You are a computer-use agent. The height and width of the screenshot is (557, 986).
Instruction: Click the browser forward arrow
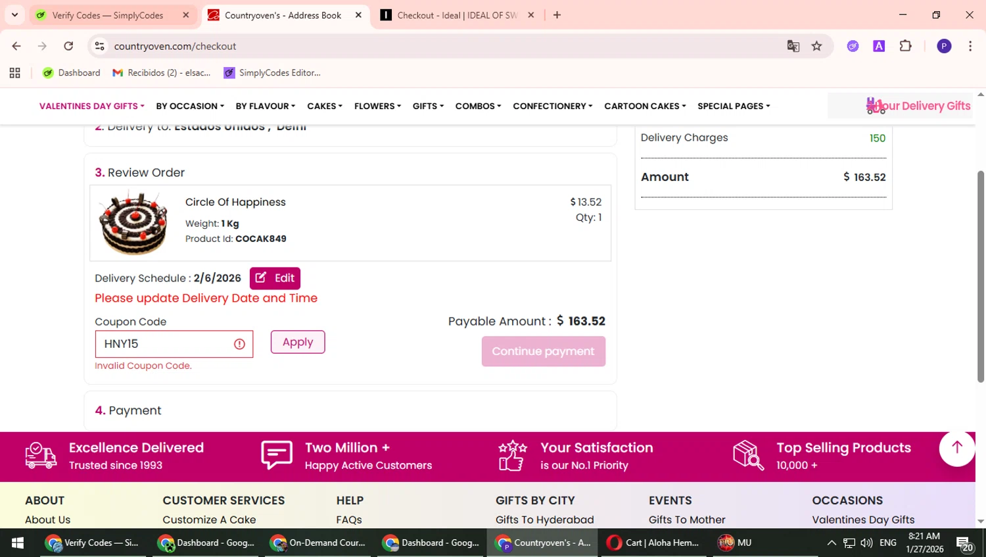click(42, 46)
